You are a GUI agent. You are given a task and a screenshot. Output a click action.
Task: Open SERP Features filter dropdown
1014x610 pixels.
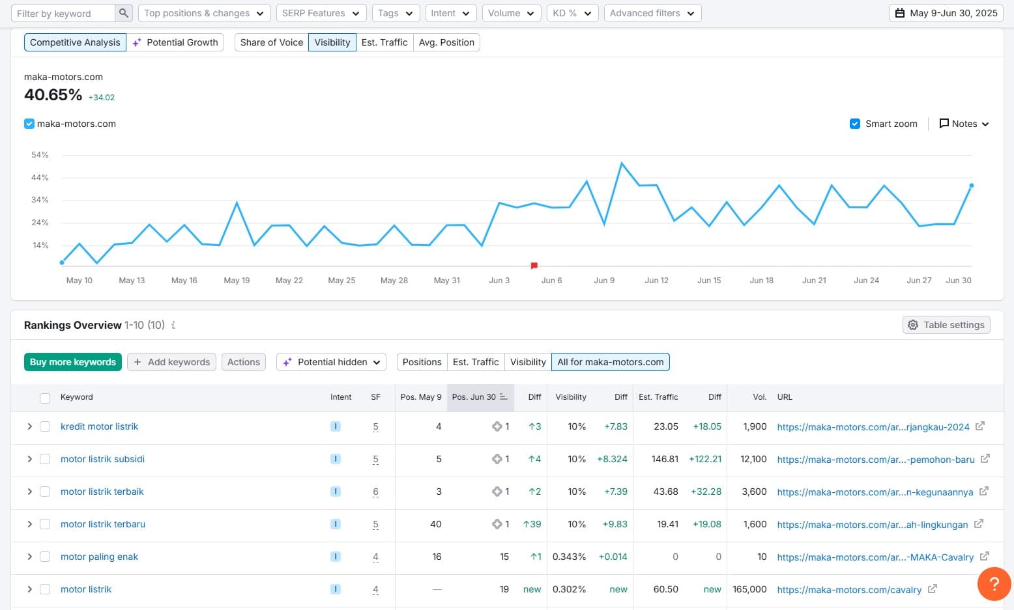click(x=321, y=13)
